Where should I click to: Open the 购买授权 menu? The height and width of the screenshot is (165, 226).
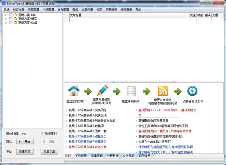(x=111, y=10)
